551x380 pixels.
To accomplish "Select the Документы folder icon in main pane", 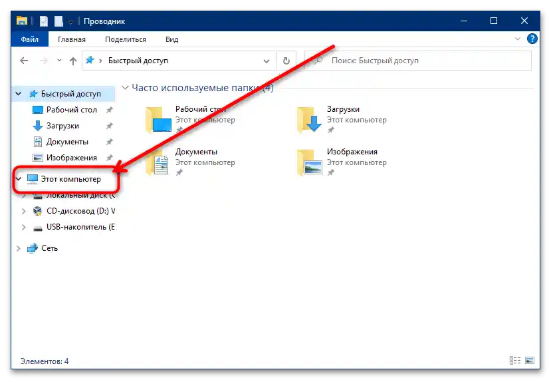I will tap(157, 162).
